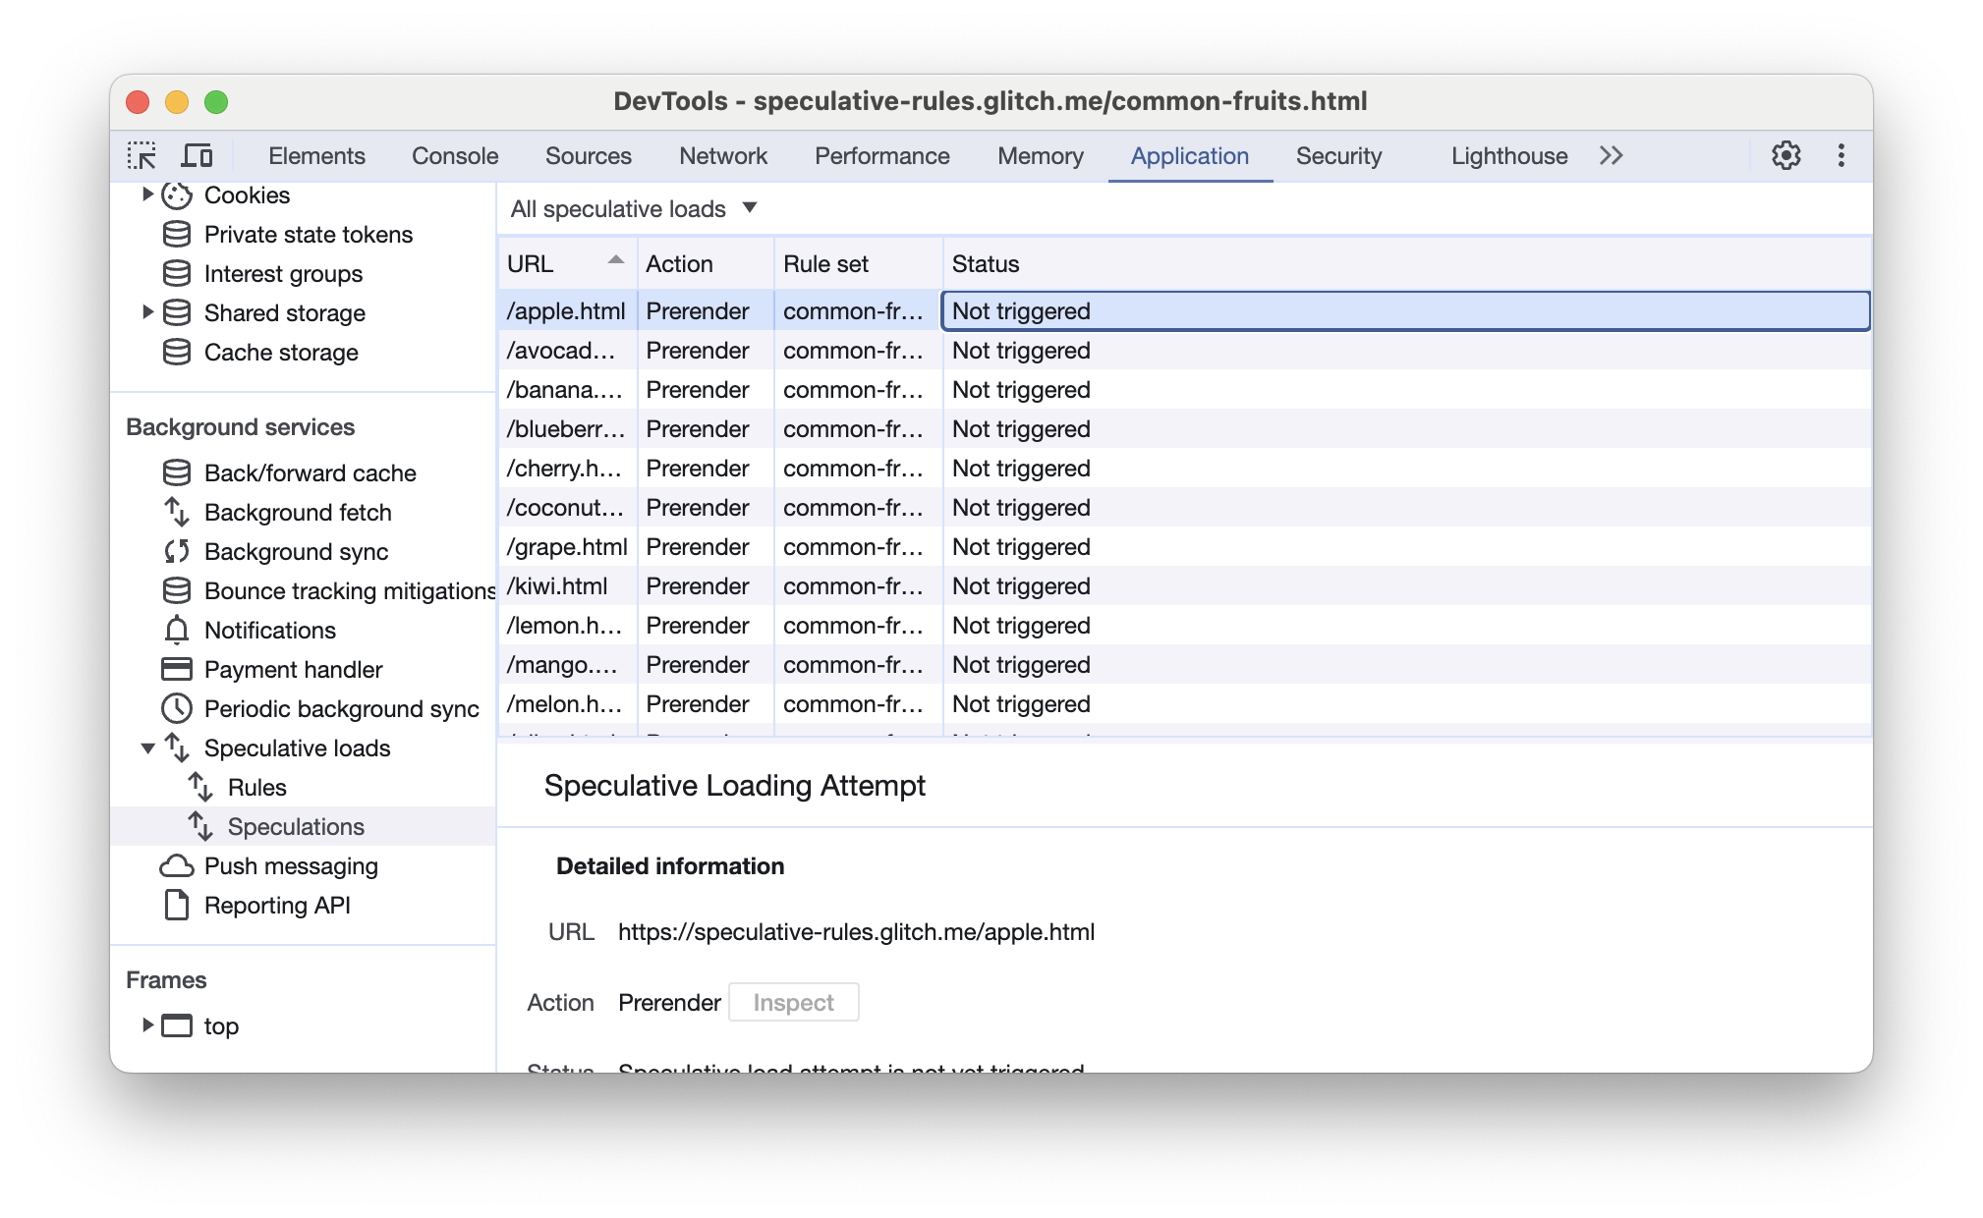Screen dimensions: 1983x1218
Task: Toggle the element picker icon
Action: click(x=143, y=156)
